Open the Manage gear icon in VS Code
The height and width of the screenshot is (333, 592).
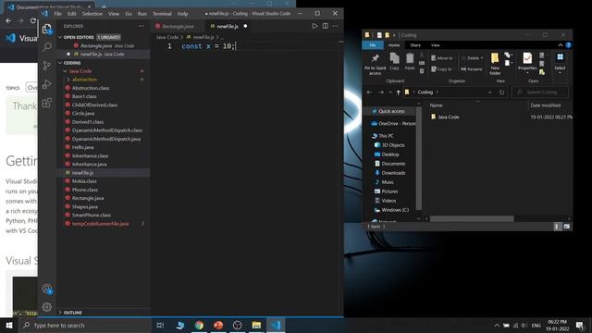[47, 307]
